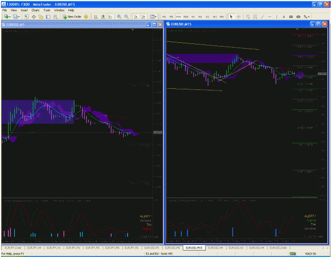Toggle the Chart Shift icon
Image resolution: width=331 pixels, height=257 pixels.
click(144, 16)
